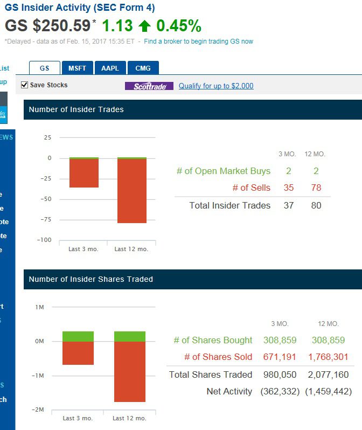The height and width of the screenshot is (430, 362).
Task: Click net activity value (1,459,442)
Action: pos(328,391)
